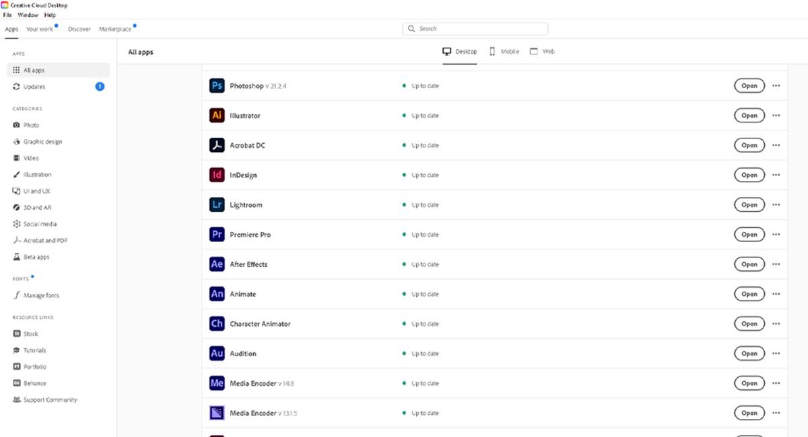Click the InDesign app icon
Screen dimensions: 808x437
click(x=216, y=175)
